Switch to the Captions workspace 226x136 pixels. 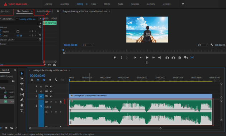click(151, 4)
